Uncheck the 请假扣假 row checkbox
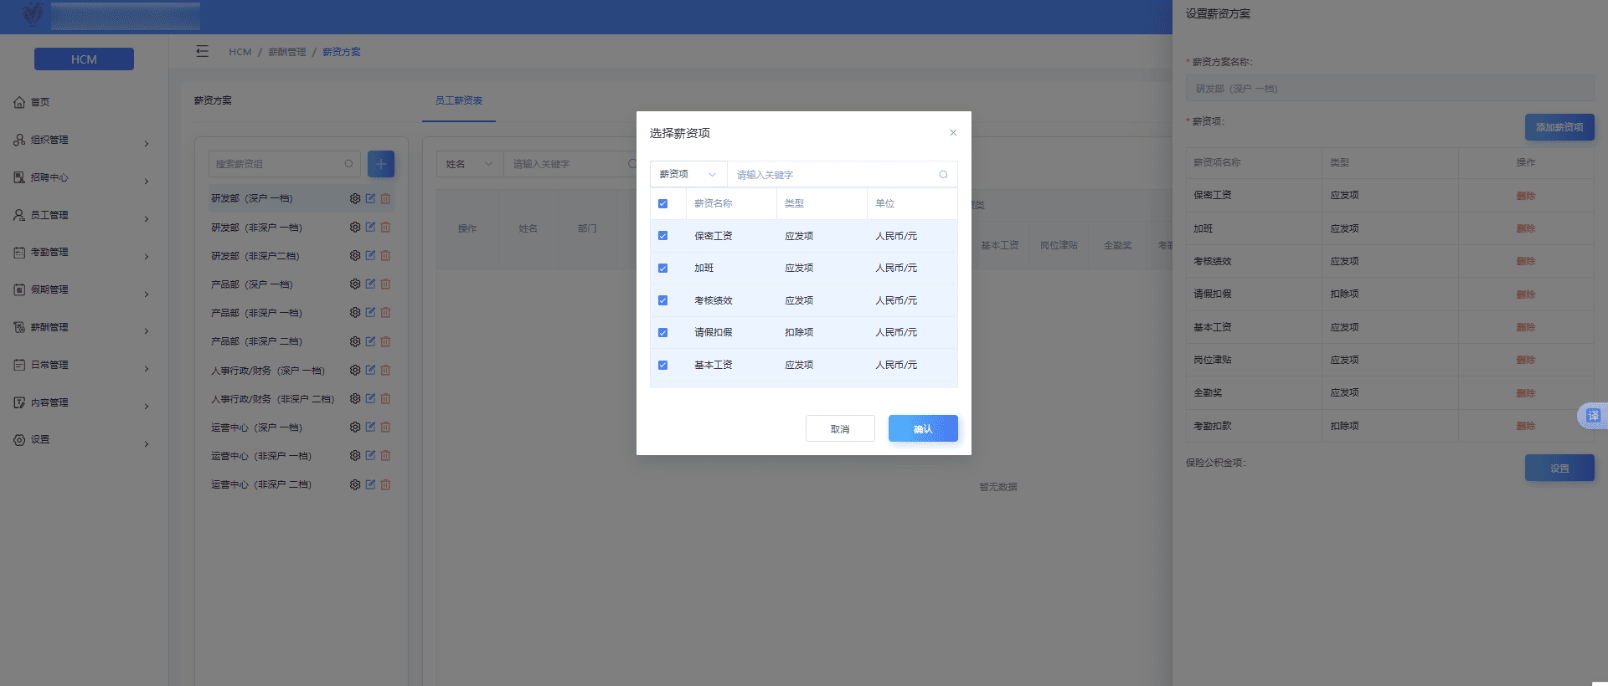This screenshot has width=1608, height=686. click(662, 333)
